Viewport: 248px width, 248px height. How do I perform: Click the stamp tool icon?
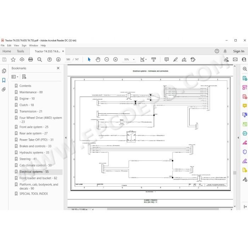coord(193,60)
